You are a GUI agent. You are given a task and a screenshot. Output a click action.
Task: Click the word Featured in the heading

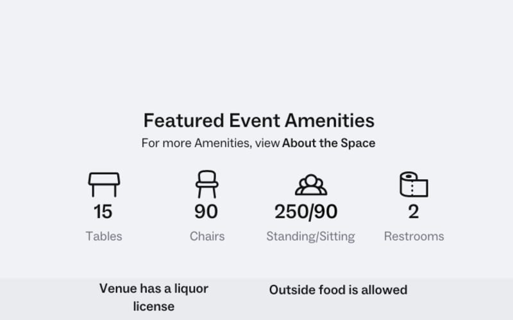pyautogui.click(x=184, y=120)
